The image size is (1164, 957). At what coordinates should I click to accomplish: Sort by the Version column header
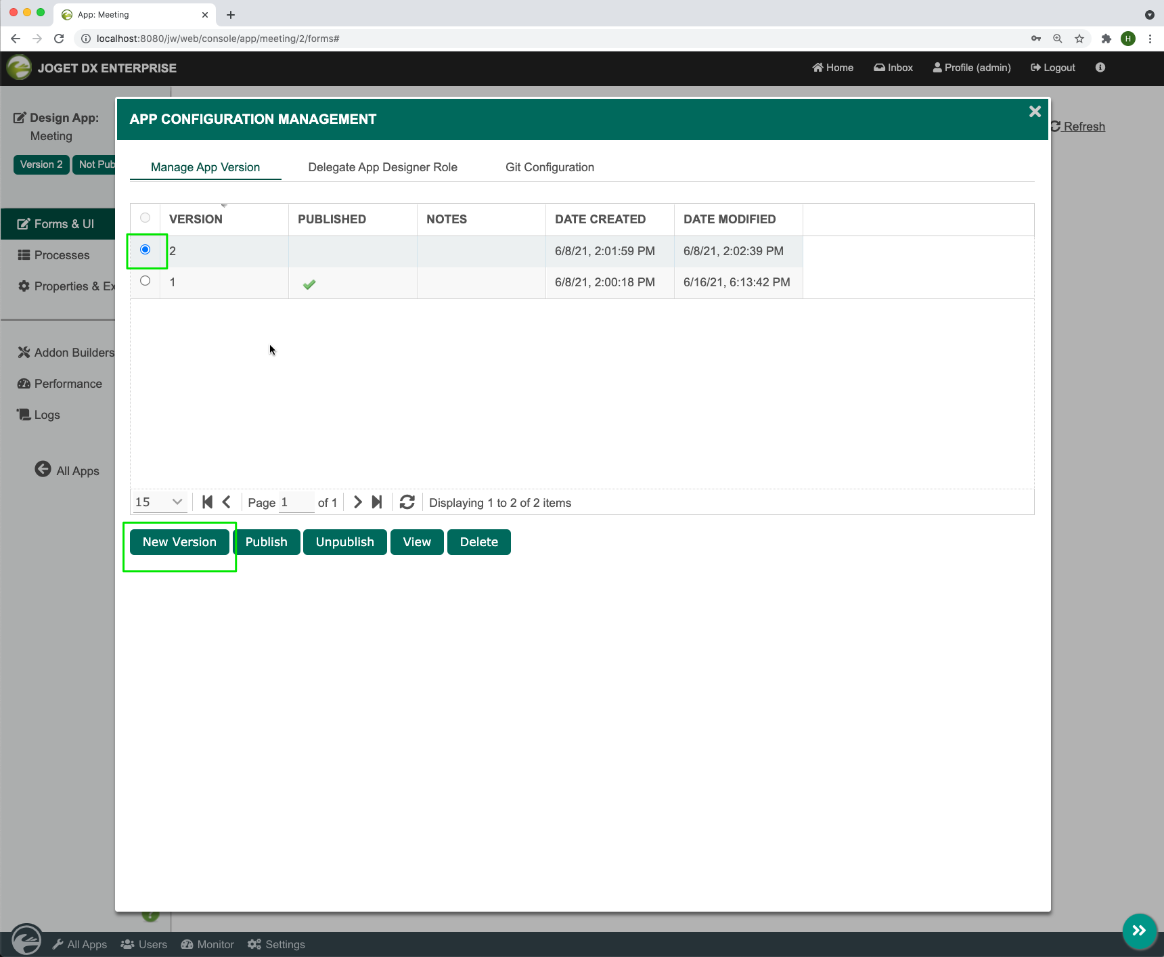pos(196,219)
